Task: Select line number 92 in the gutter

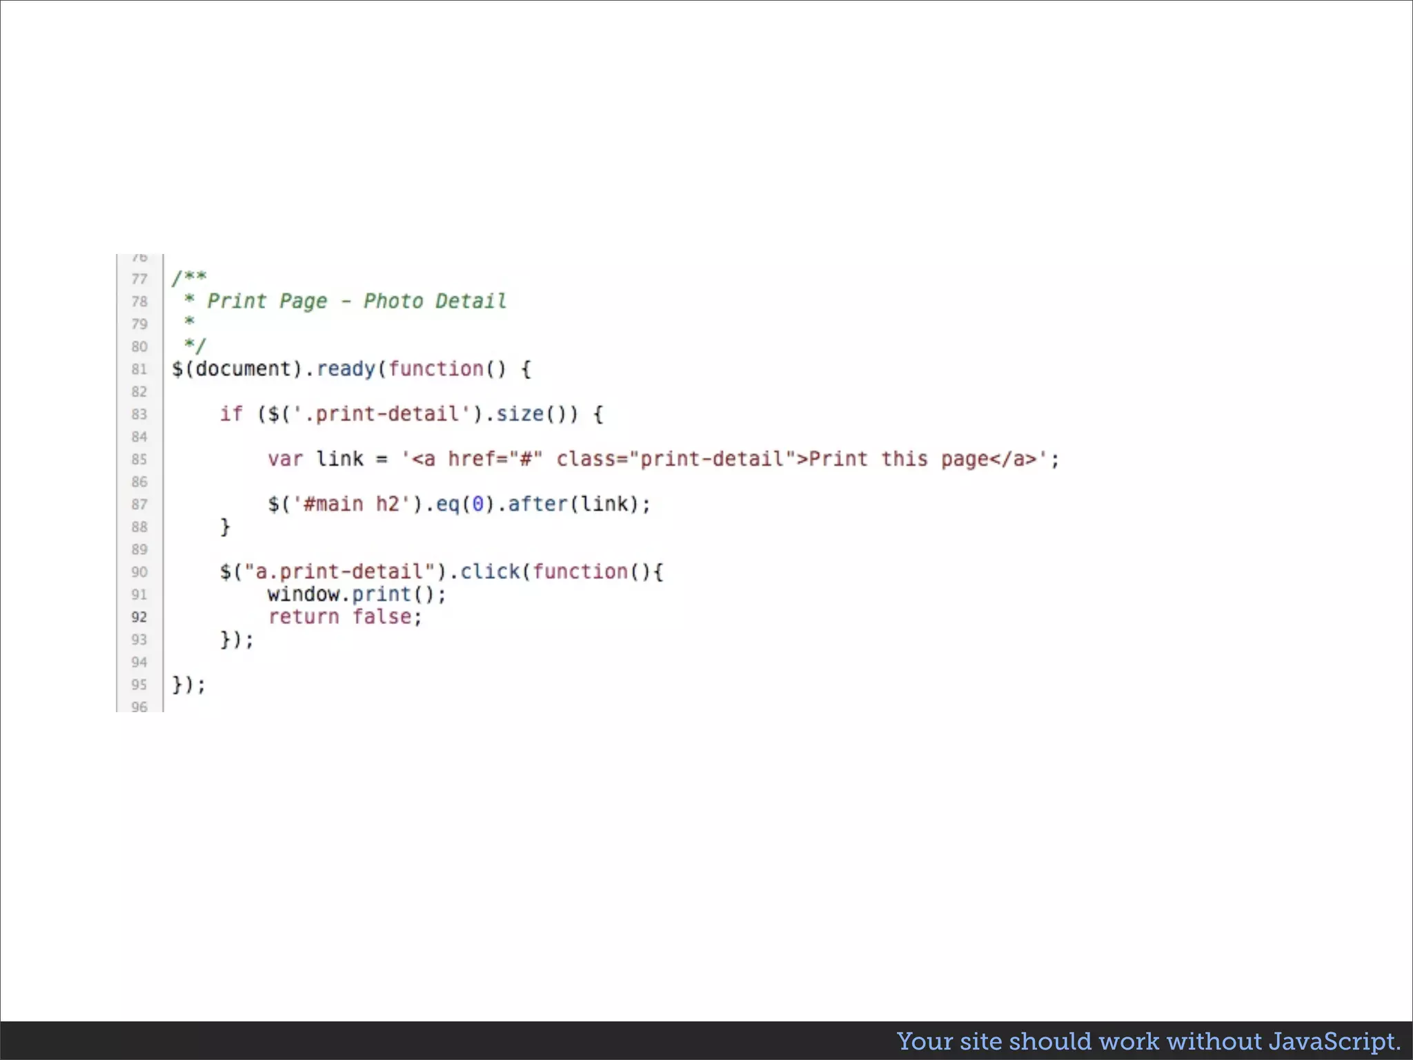Action: click(139, 617)
